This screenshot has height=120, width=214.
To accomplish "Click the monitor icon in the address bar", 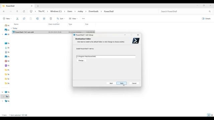I will coord(31,11).
